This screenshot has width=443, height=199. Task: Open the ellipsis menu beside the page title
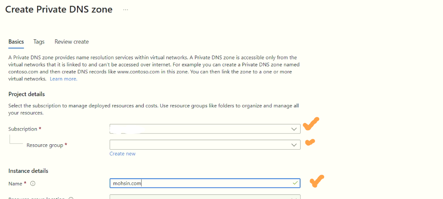click(x=126, y=10)
